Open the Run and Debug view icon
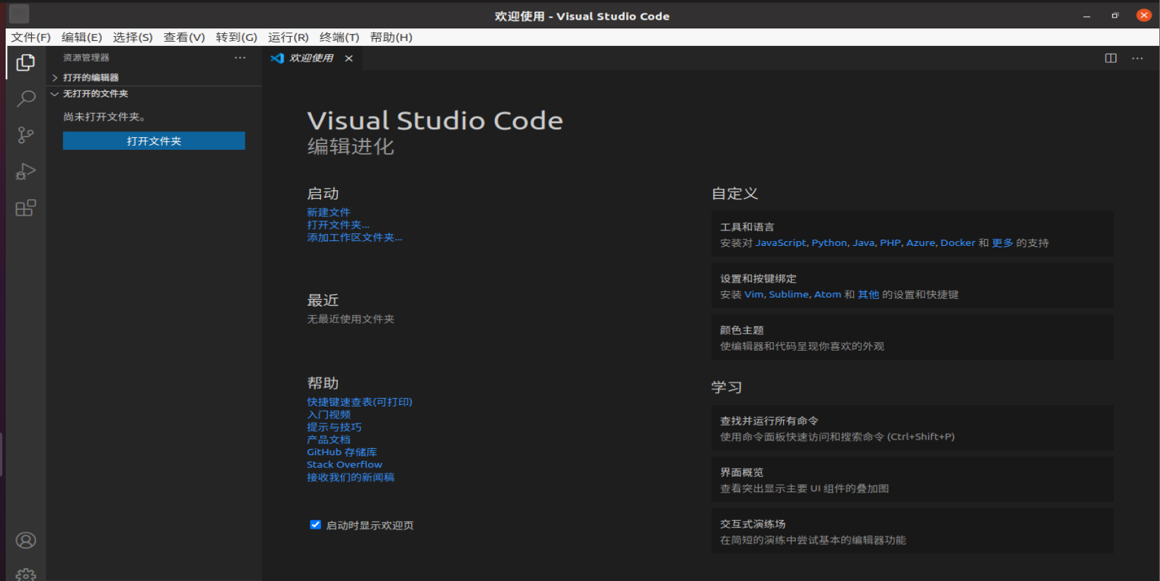The width and height of the screenshot is (1160, 581). [25, 172]
